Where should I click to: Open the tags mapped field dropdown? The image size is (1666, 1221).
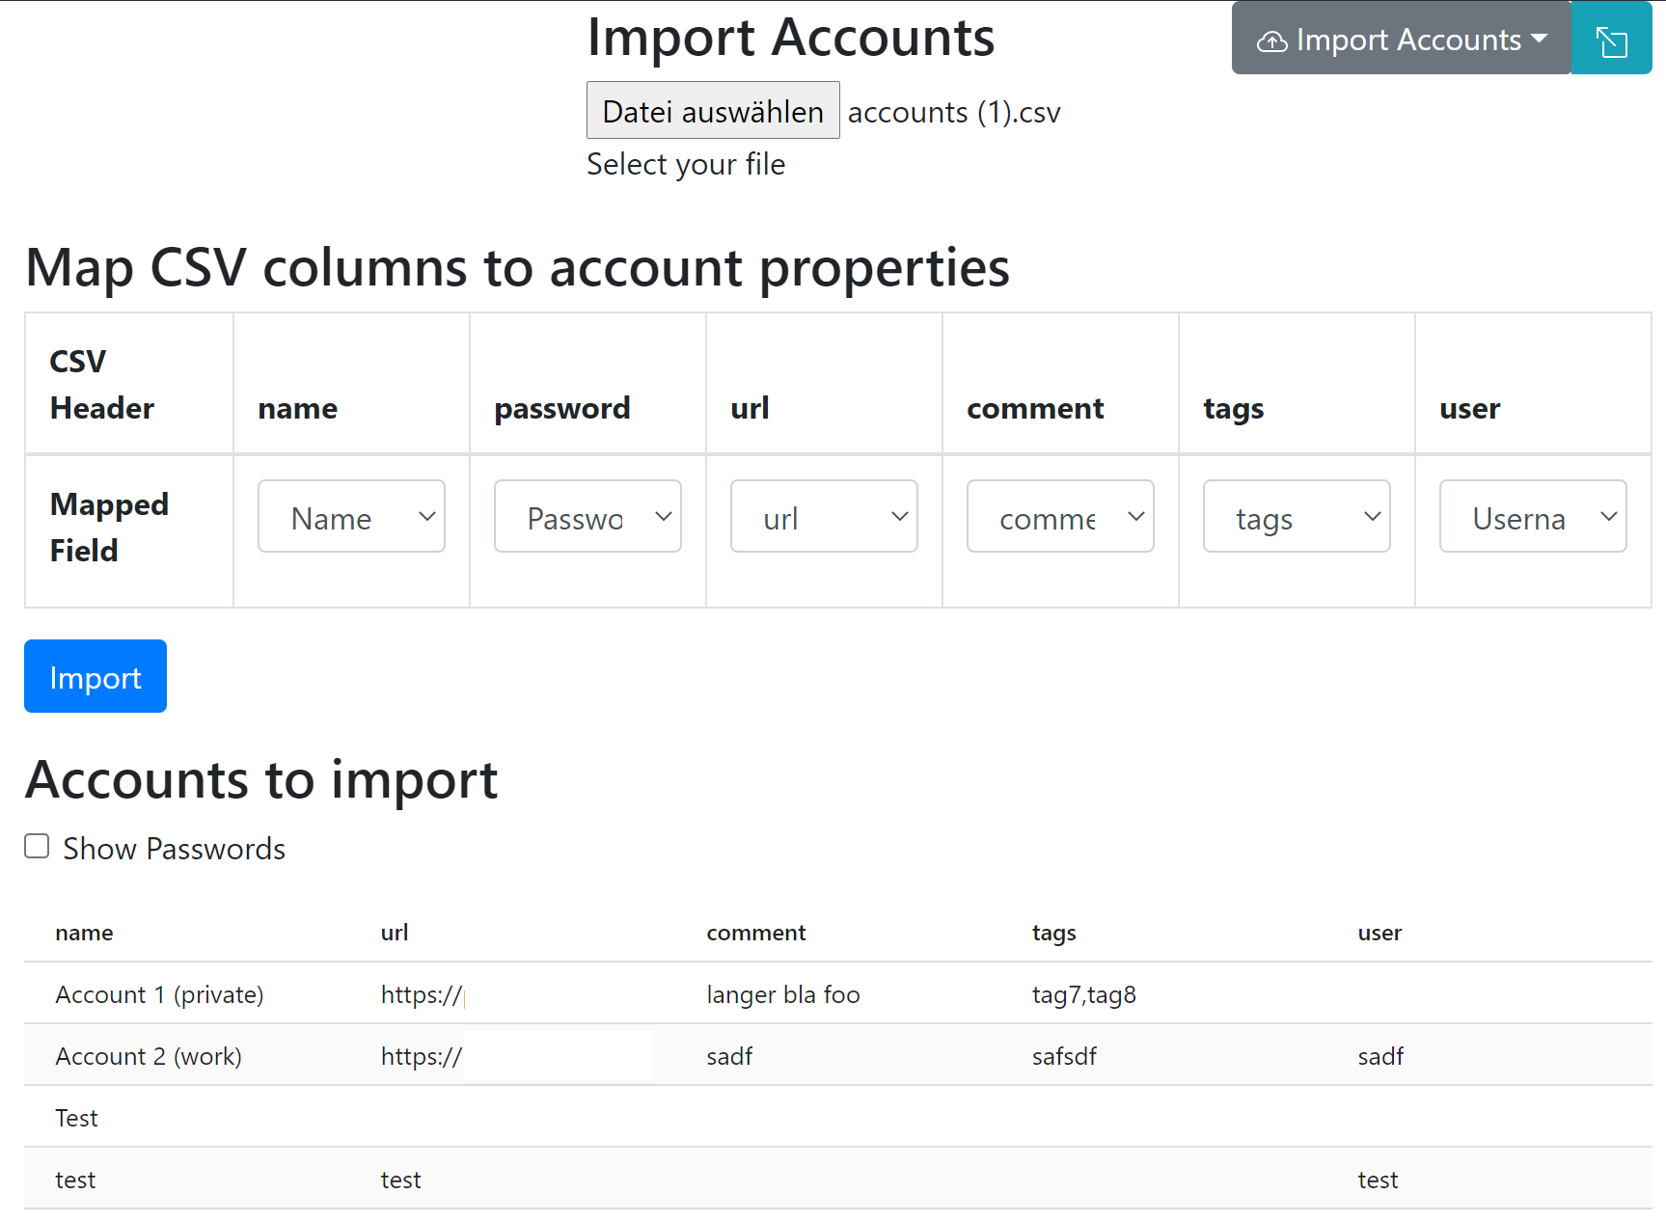(x=1297, y=517)
